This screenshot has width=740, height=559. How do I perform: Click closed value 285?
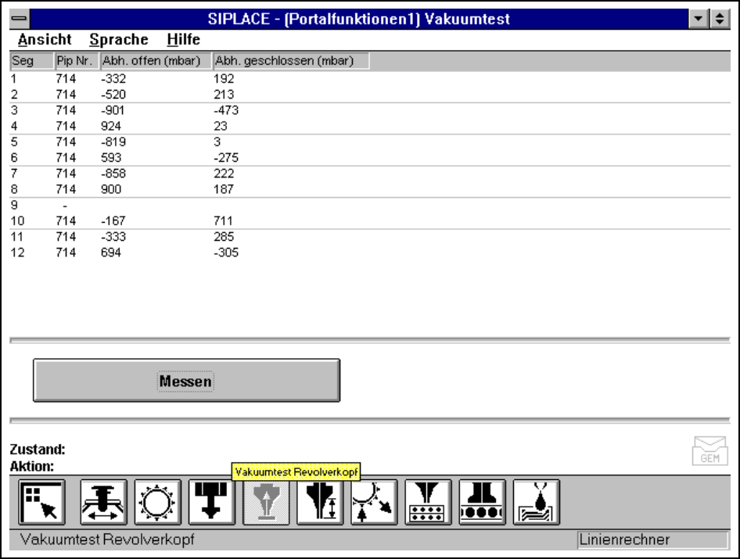[224, 237]
